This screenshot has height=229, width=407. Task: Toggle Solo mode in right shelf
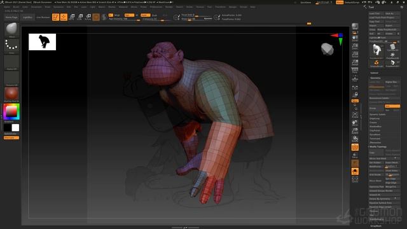(355, 171)
